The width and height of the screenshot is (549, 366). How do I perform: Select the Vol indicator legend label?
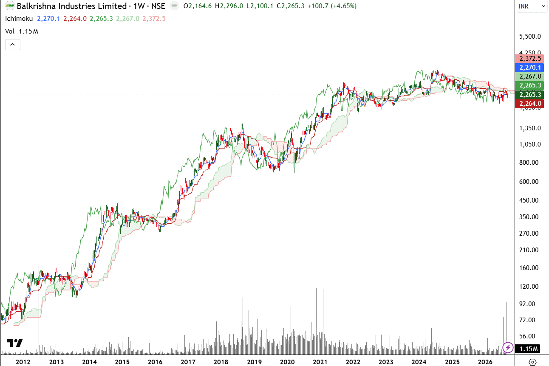point(10,31)
